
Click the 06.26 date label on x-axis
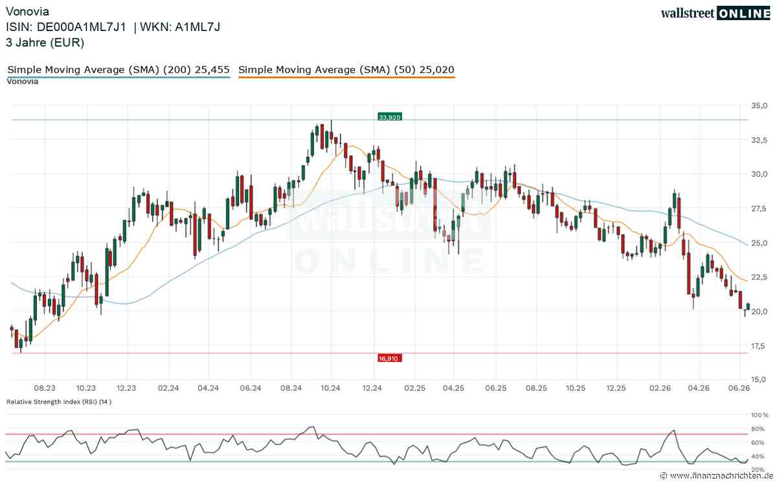click(x=738, y=388)
